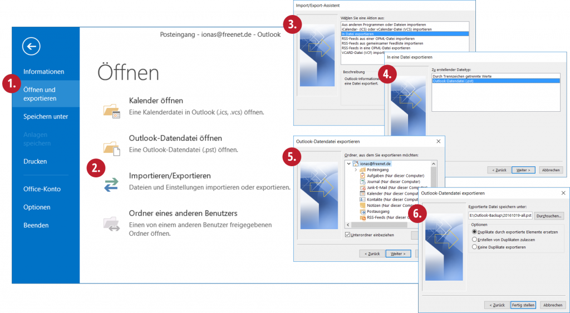Click the Importieren/Exportieren heading
Viewport: 570px width, 313px height.
tap(170, 176)
